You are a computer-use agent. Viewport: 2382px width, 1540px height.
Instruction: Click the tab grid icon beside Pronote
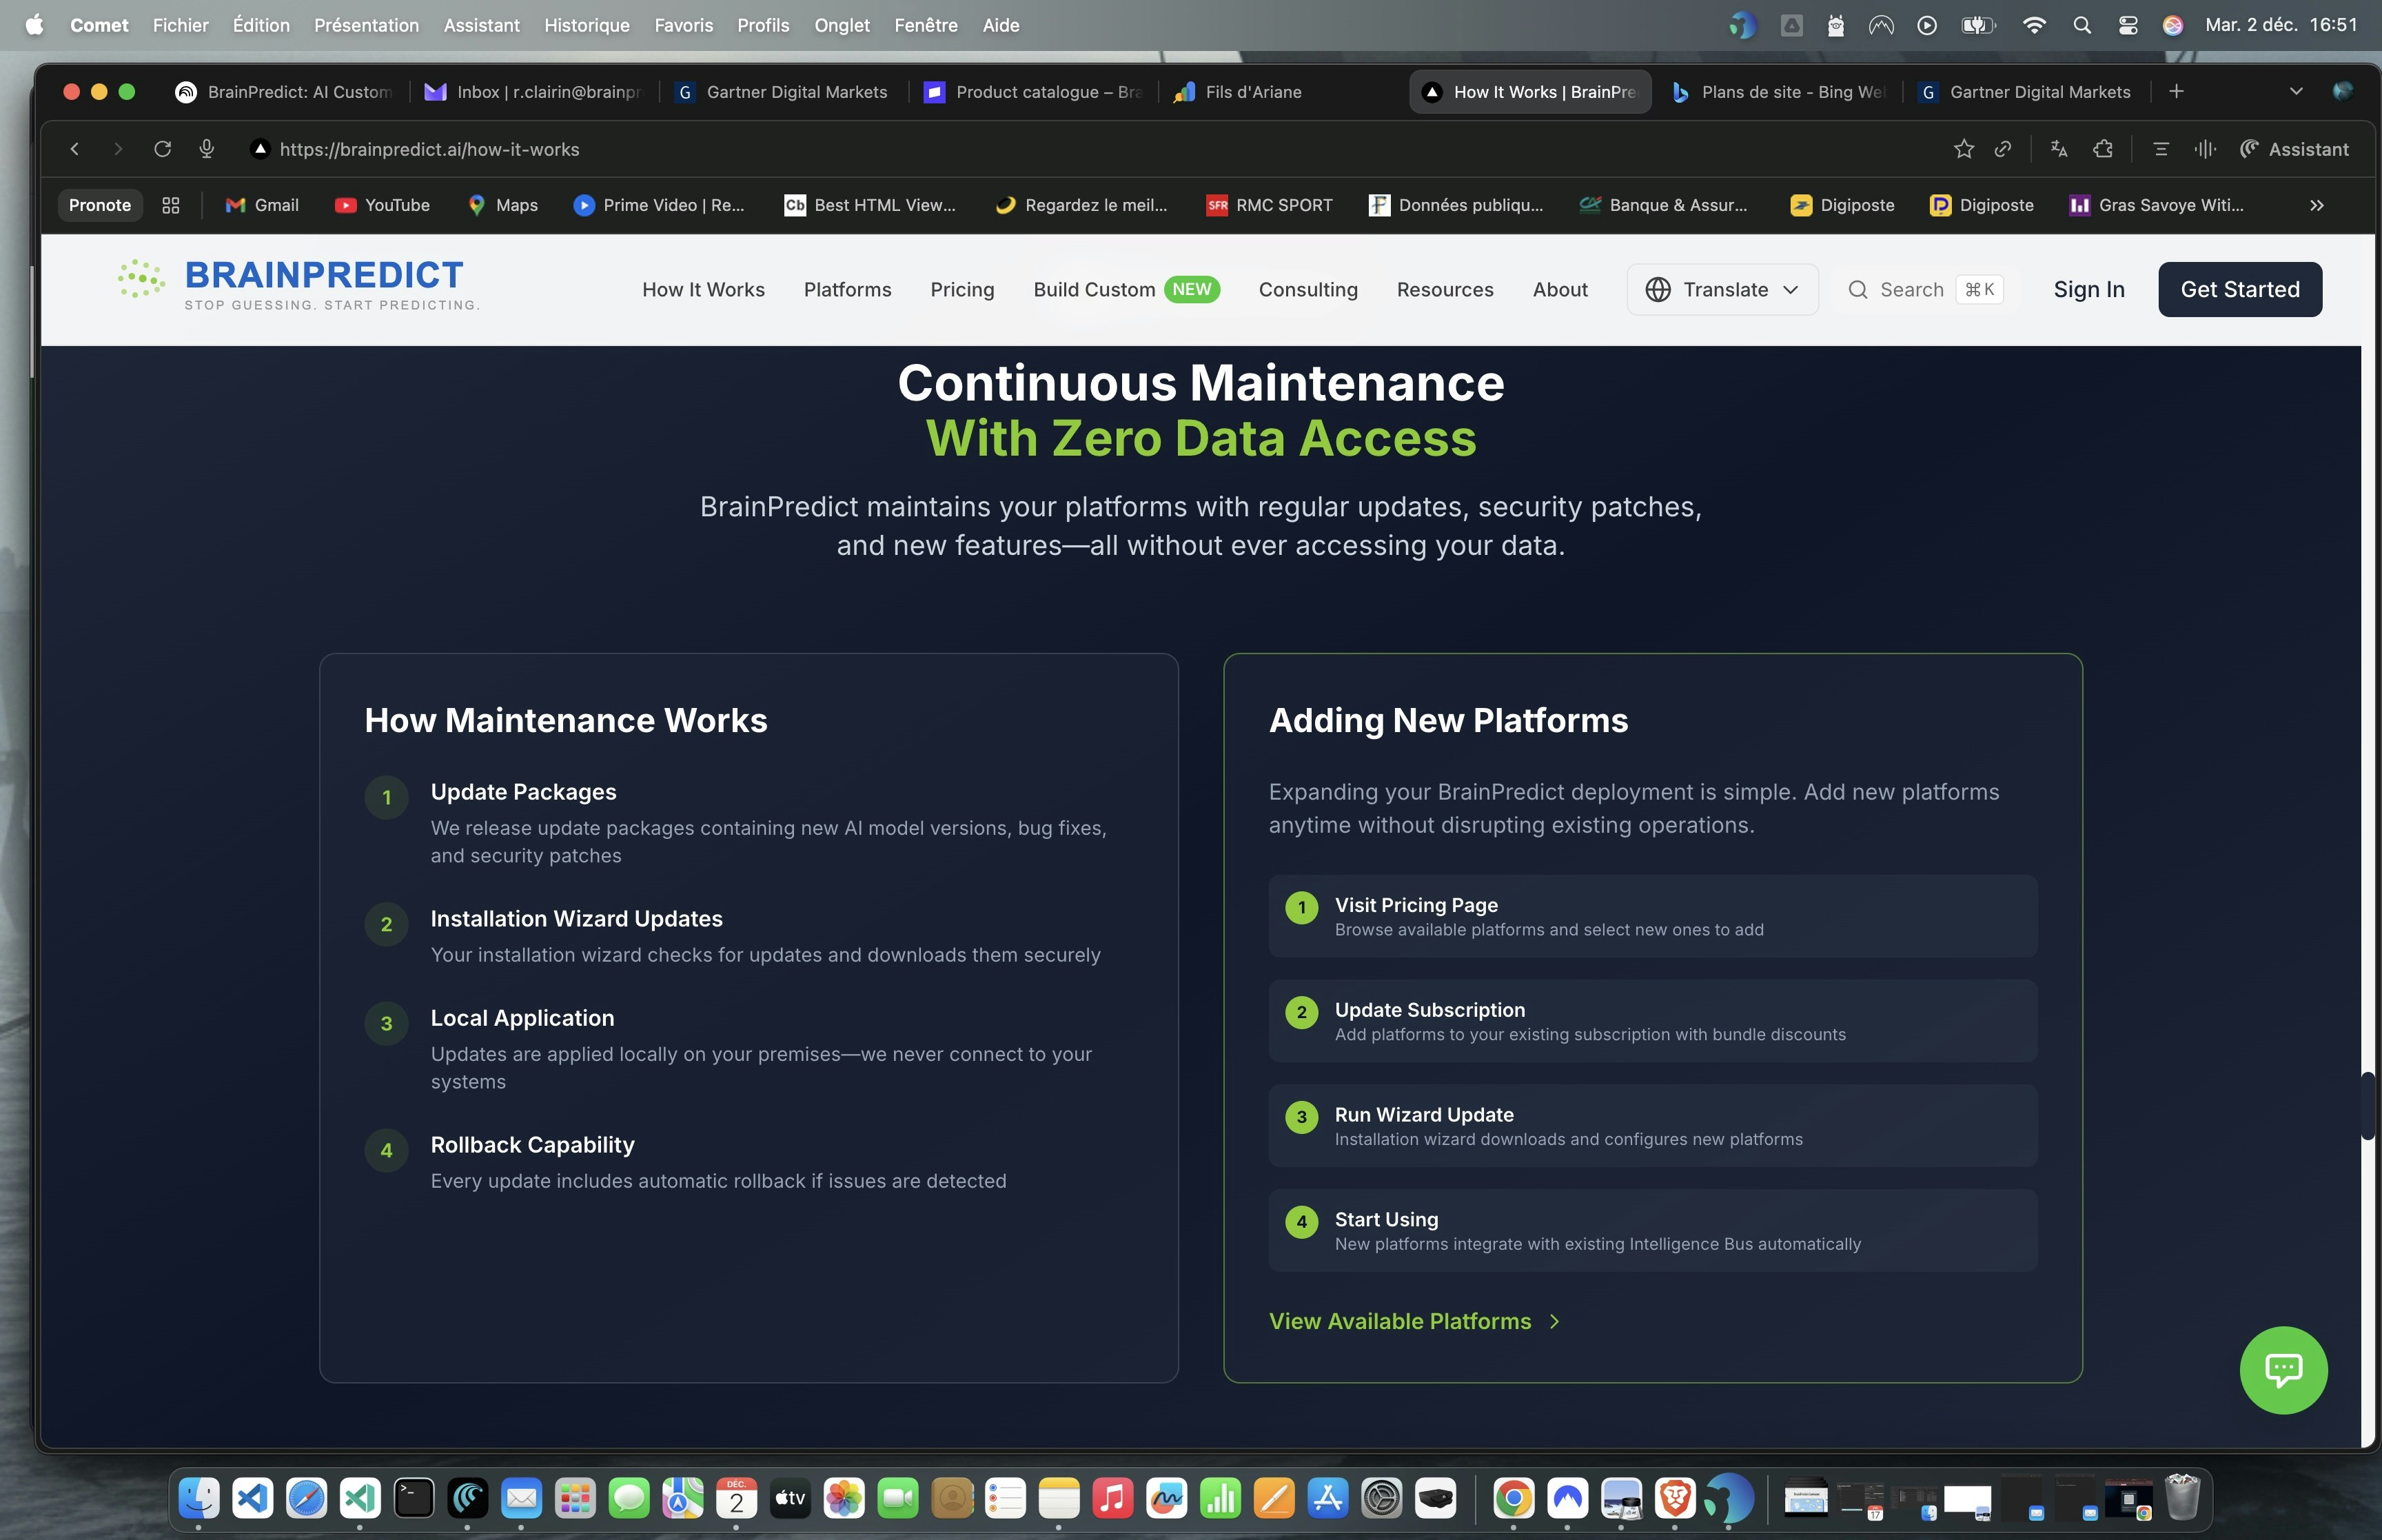[x=171, y=205]
